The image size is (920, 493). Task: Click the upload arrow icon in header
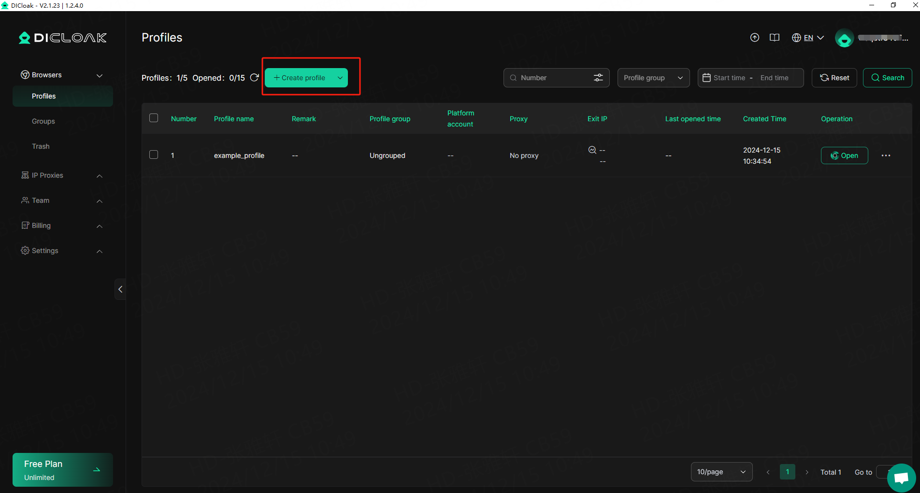pyautogui.click(x=754, y=38)
